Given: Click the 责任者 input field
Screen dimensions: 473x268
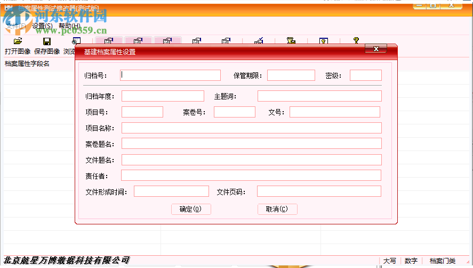Looking at the screenshot, I should [251, 175].
